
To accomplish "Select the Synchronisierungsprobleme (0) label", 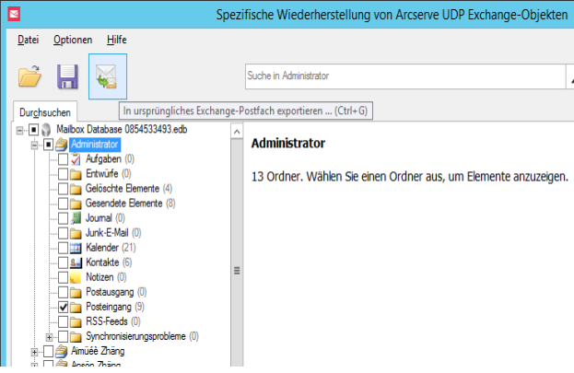I will [x=142, y=336].
